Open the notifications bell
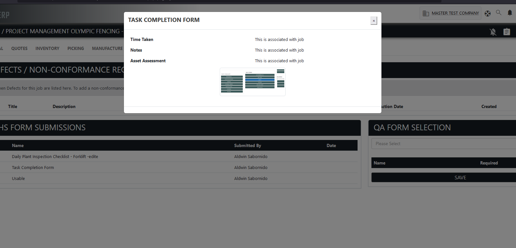This screenshot has height=248, width=516. coord(510,13)
